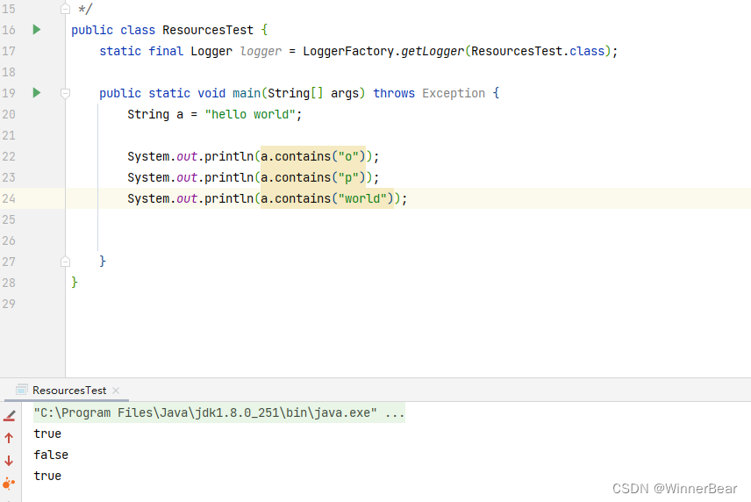Collapse main method fold marker on line 19
Image resolution: width=751 pixels, height=502 pixels.
click(66, 93)
